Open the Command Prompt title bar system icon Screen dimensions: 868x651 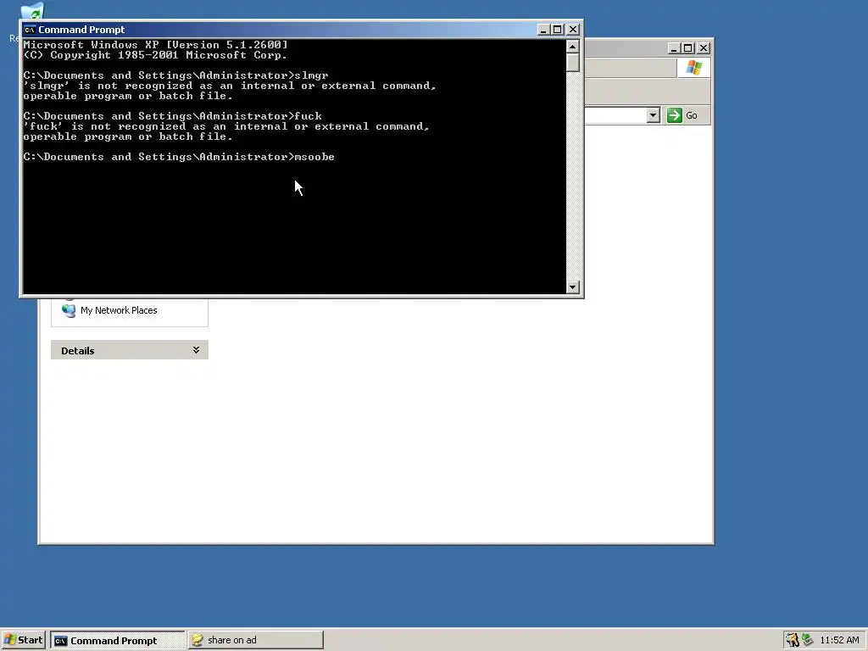30,30
